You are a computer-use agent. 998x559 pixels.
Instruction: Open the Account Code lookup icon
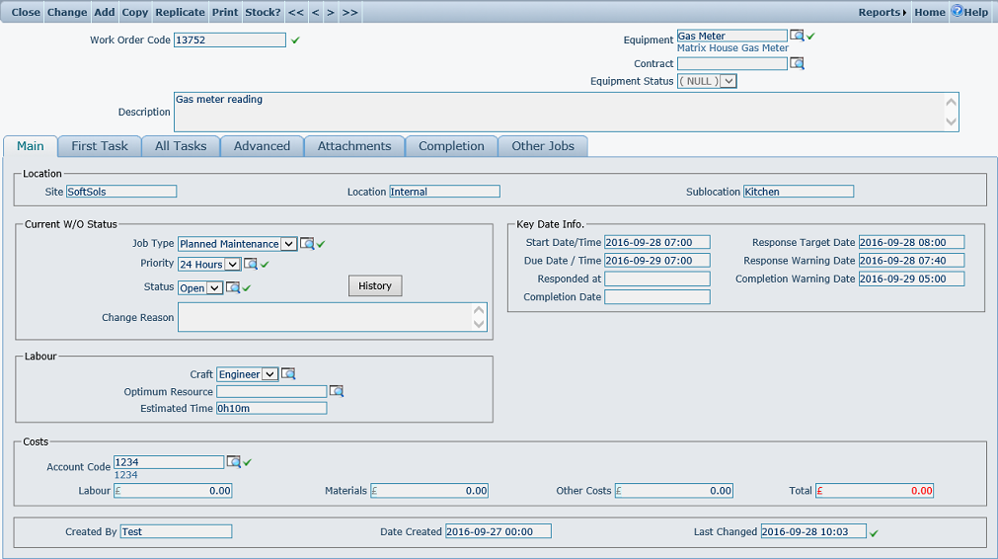(x=234, y=461)
